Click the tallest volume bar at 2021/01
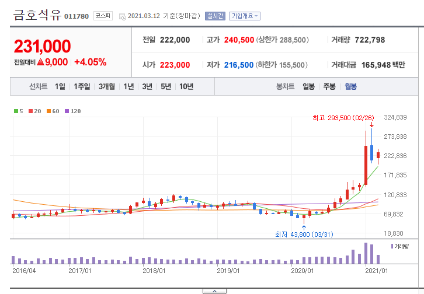 click(366, 253)
